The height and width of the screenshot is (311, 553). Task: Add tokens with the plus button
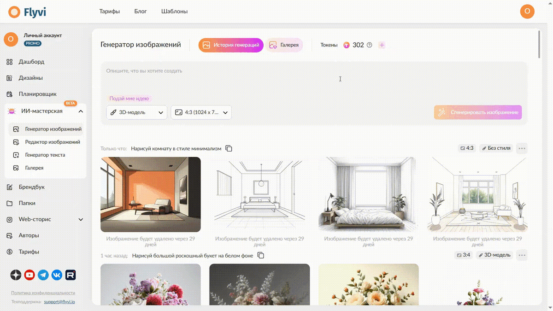[x=382, y=45]
